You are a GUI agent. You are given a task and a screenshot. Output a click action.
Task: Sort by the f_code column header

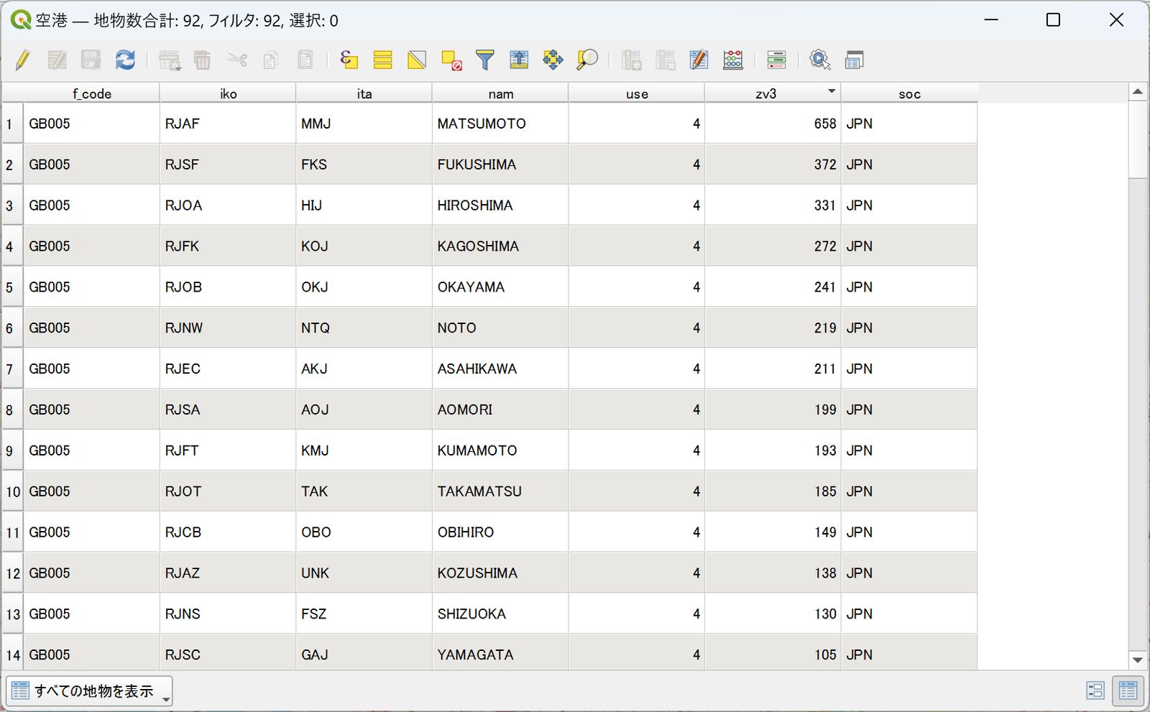91,93
